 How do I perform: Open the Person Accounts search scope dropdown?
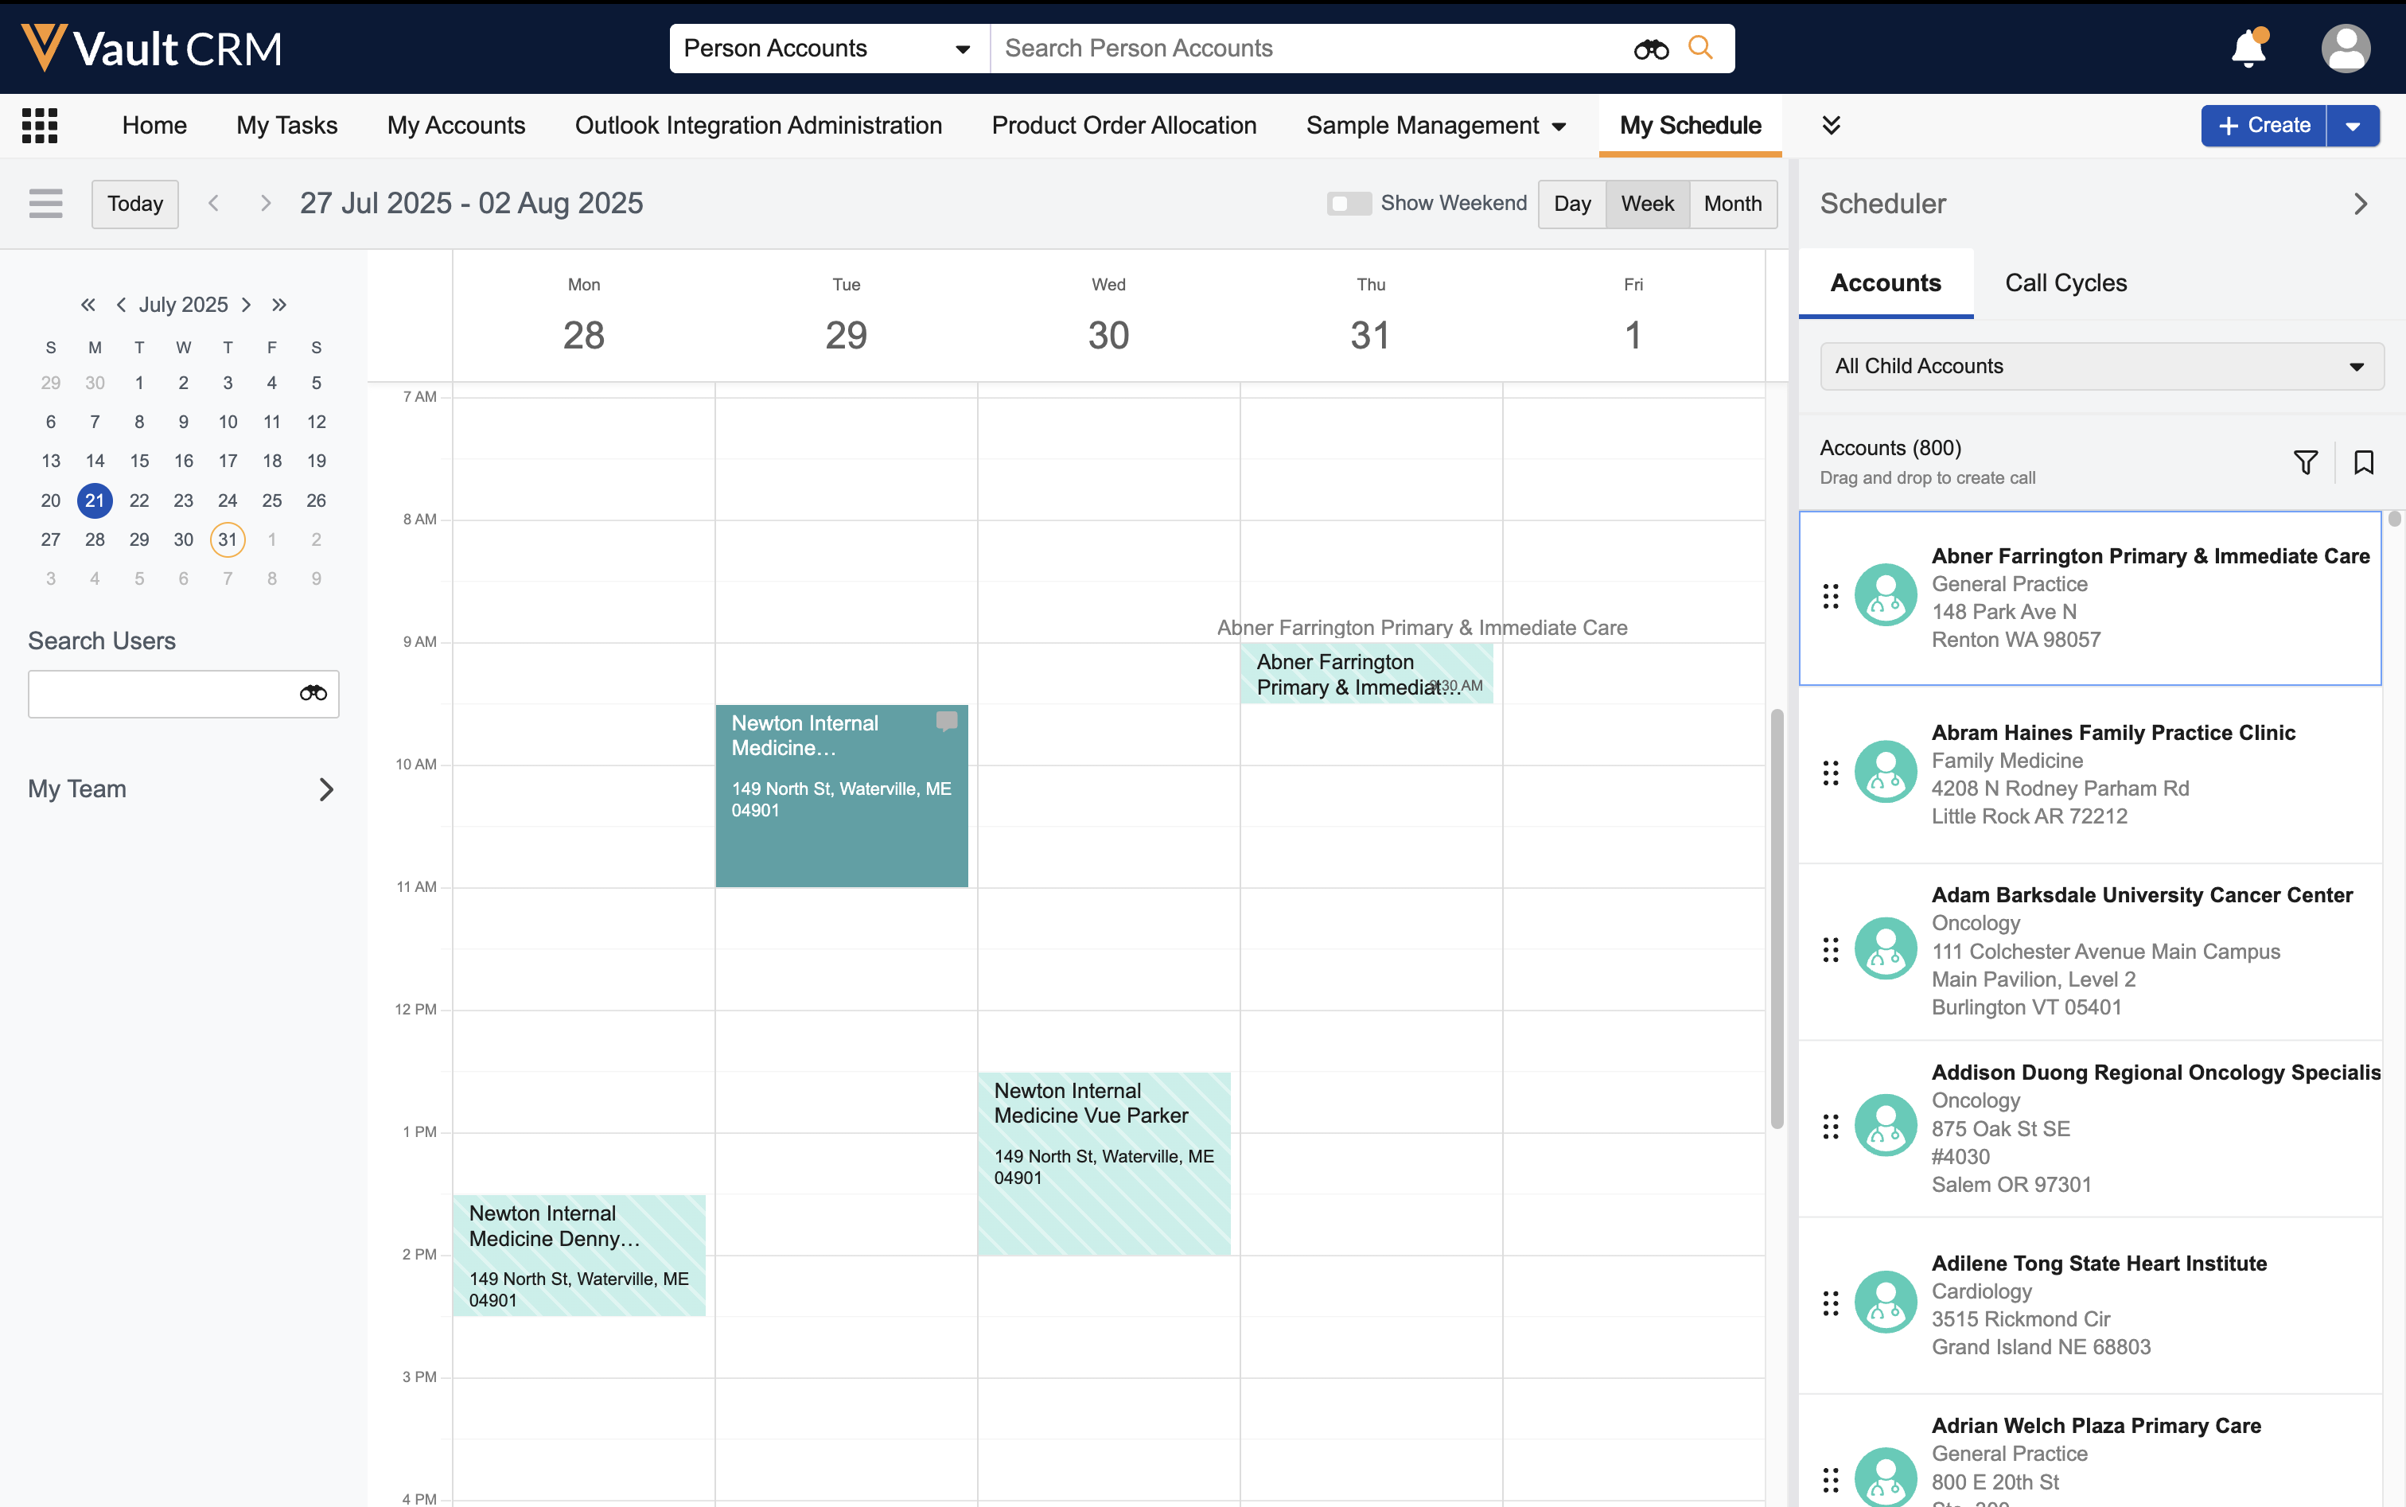pyautogui.click(x=827, y=48)
